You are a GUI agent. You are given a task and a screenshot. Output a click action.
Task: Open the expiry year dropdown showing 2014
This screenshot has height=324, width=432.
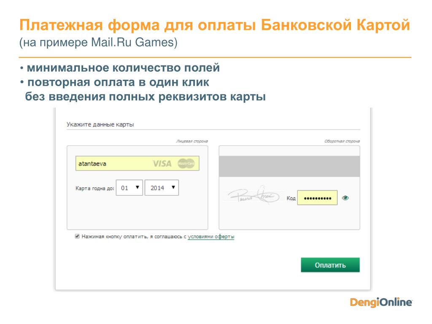(162, 188)
